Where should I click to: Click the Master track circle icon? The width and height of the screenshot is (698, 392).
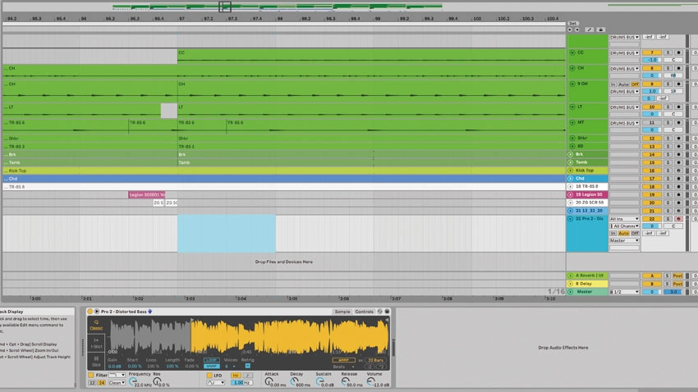[x=570, y=292]
